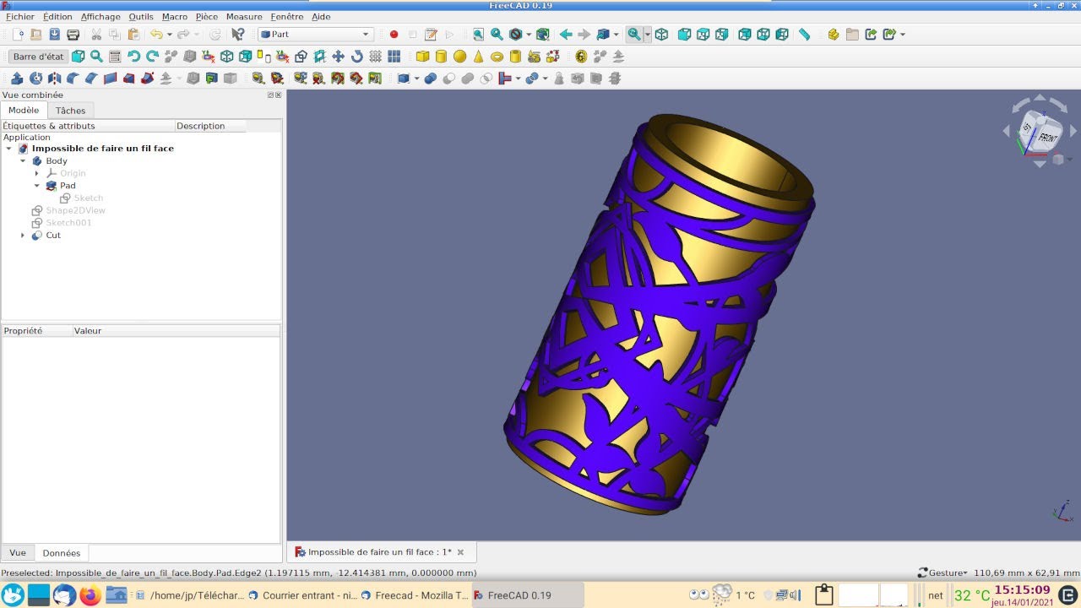
Task: Open the macro editor notepad icon
Action: click(431, 35)
